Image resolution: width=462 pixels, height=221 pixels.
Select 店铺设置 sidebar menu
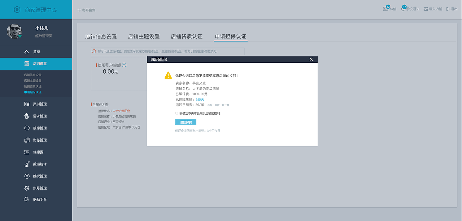36,63
